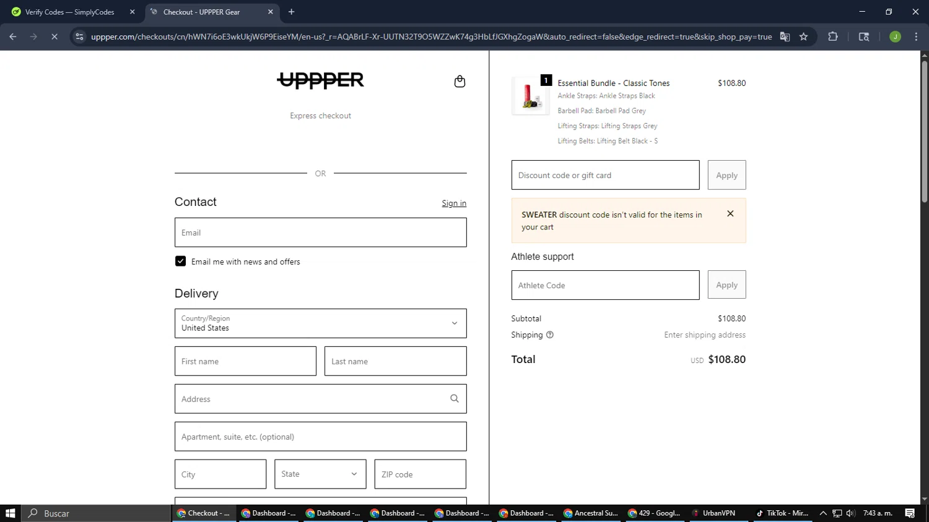Click the Essential Bundle - Classic Tones title
929x522 pixels.
point(613,83)
